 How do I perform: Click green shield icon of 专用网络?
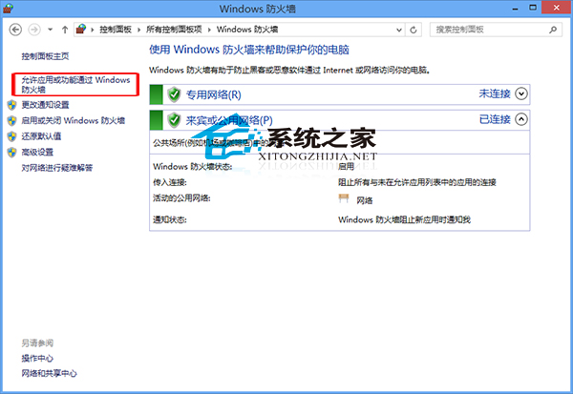coord(174,94)
